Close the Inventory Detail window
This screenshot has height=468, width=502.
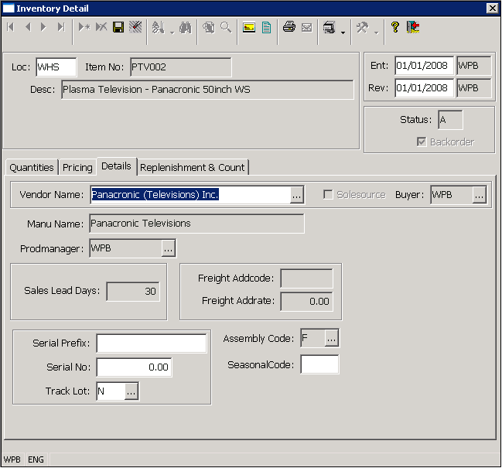point(493,8)
